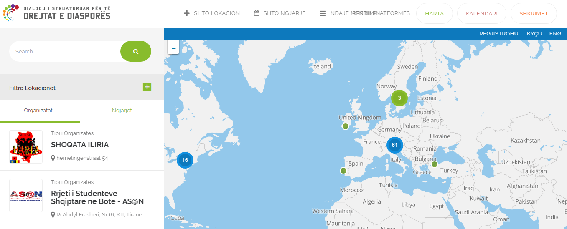The width and height of the screenshot is (567, 229).
Task: Open the Harta view
Action: [434, 13]
